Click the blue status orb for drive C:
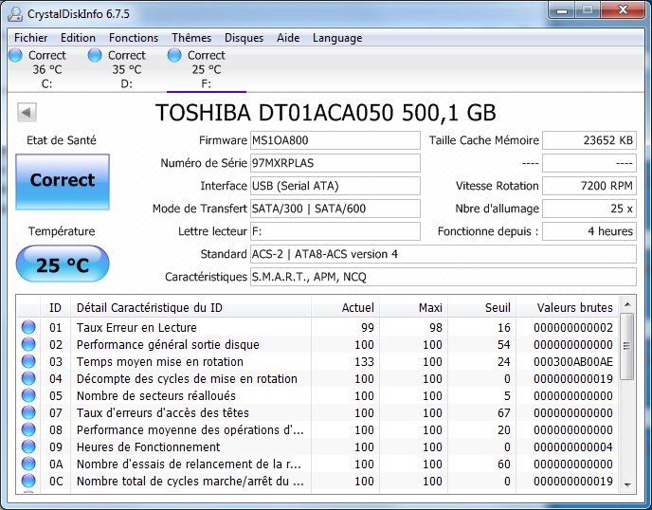This screenshot has width=652, height=510. click(x=15, y=55)
